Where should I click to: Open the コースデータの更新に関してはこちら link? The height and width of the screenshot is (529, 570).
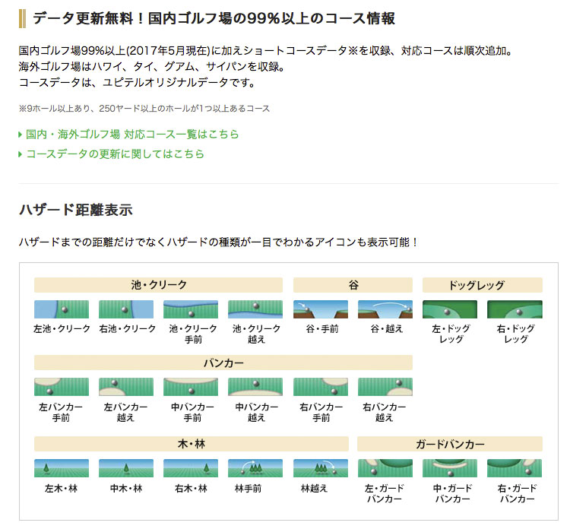(115, 154)
